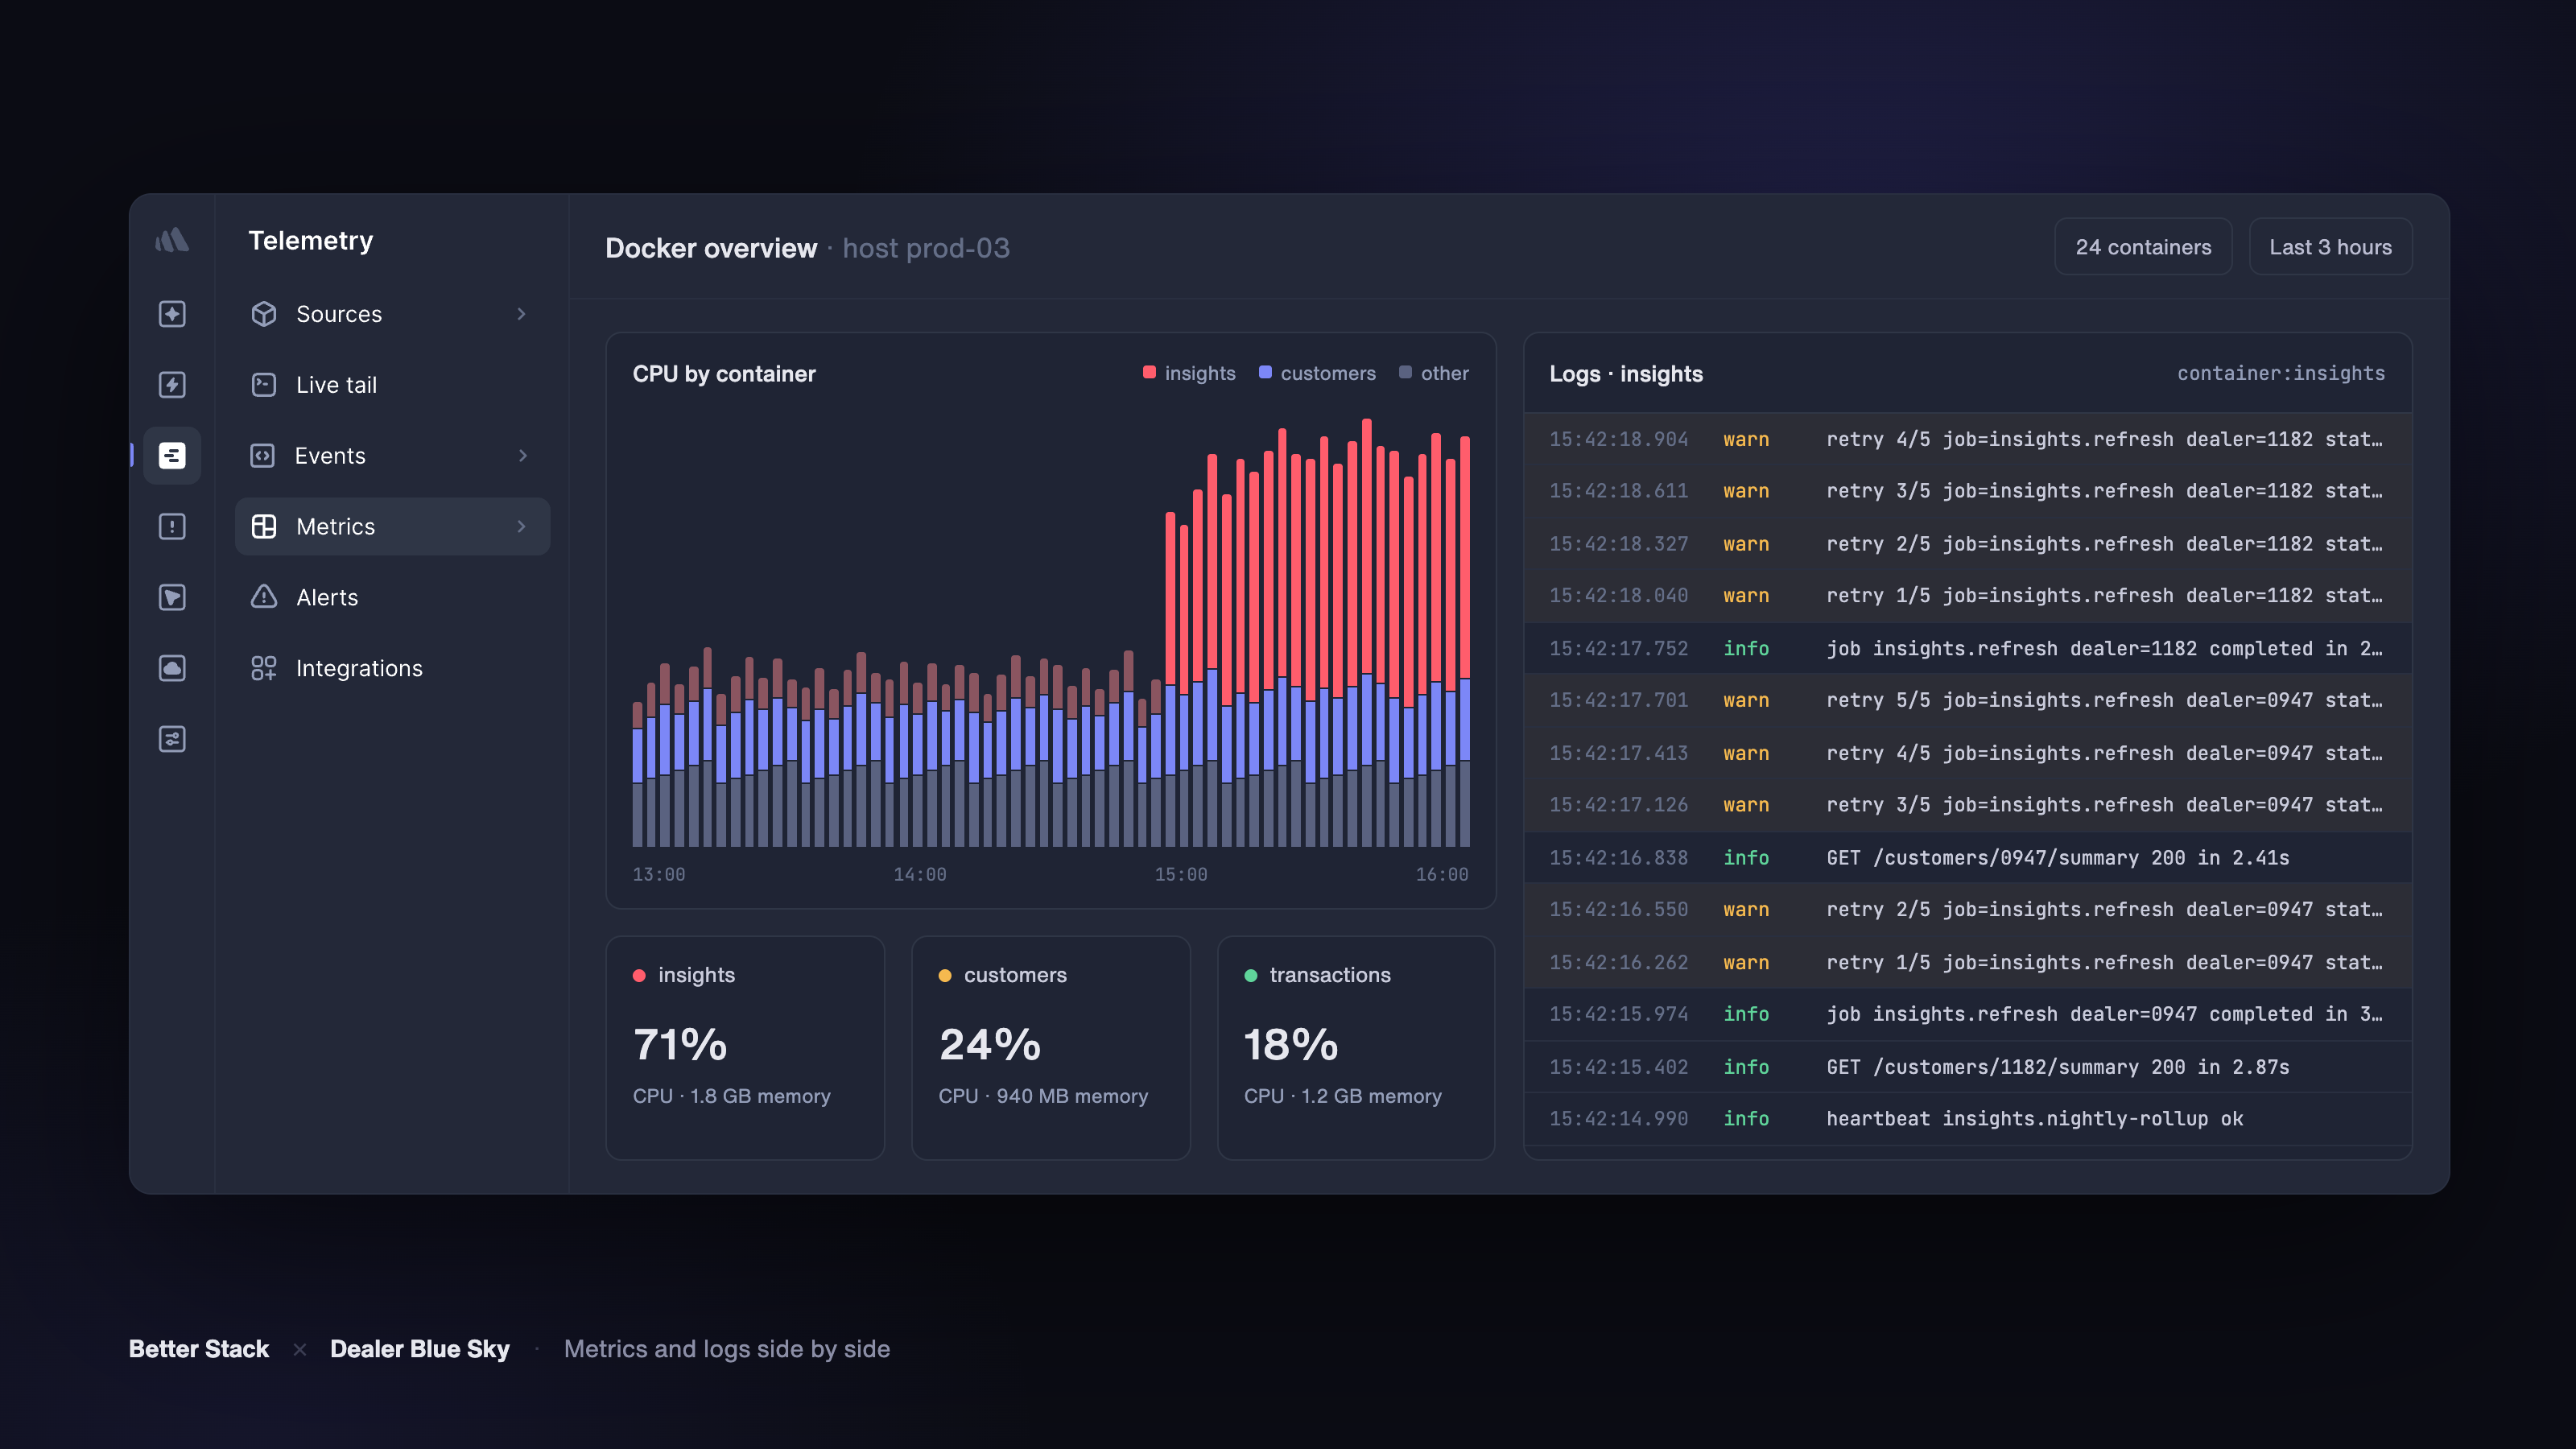Click the 15:00 chart axis label
Viewport: 2576px width, 1449px height.
click(1181, 874)
